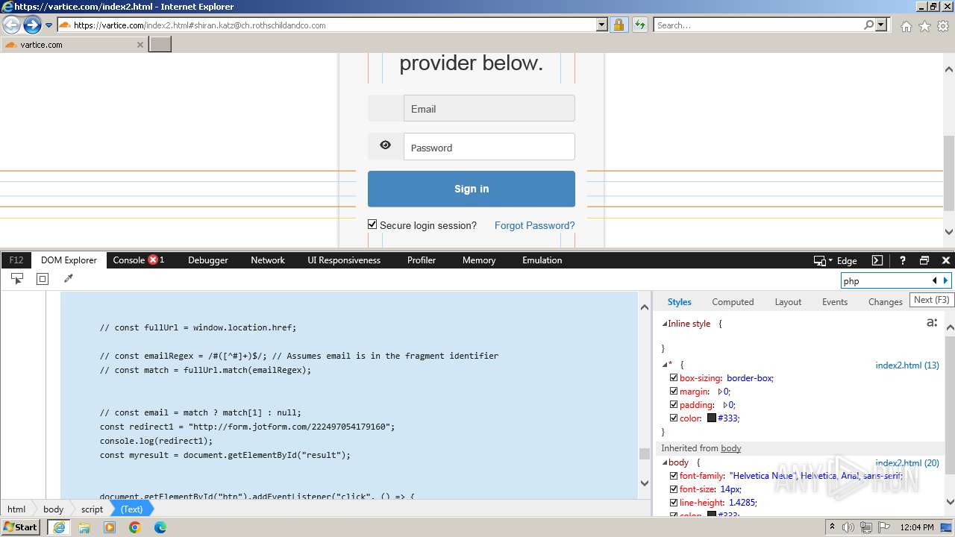Screen dimensions: 955x537
Task: Open a new blank tab
Action: 160,44
